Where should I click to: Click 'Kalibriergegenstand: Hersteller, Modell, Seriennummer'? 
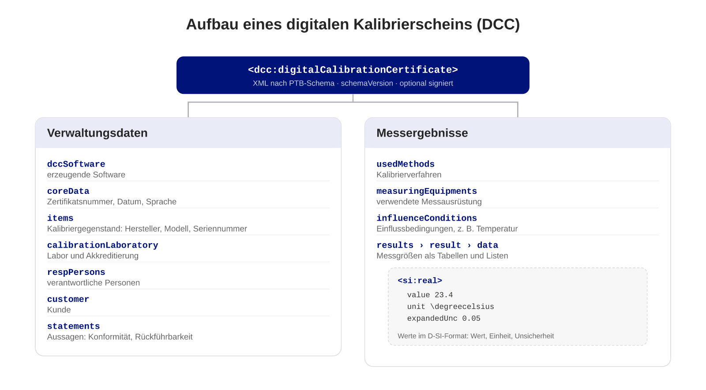point(147,229)
